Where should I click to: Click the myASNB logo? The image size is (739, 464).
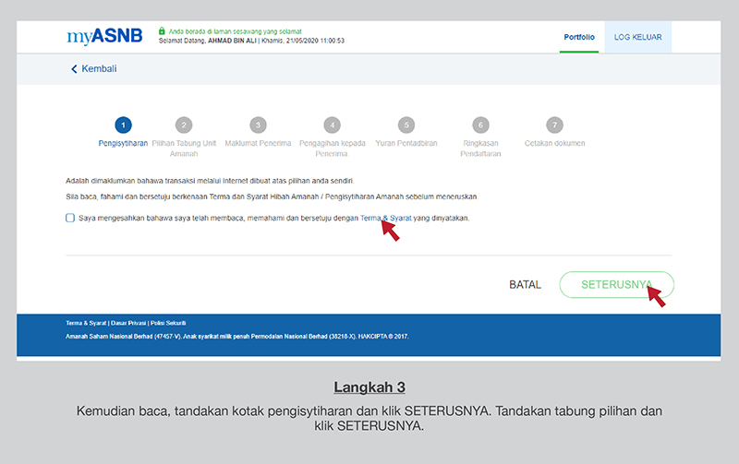(104, 37)
